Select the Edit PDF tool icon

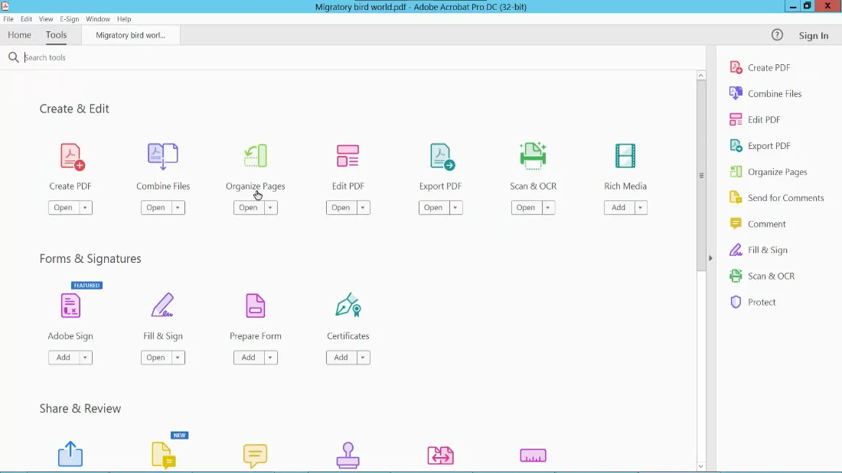(x=348, y=157)
